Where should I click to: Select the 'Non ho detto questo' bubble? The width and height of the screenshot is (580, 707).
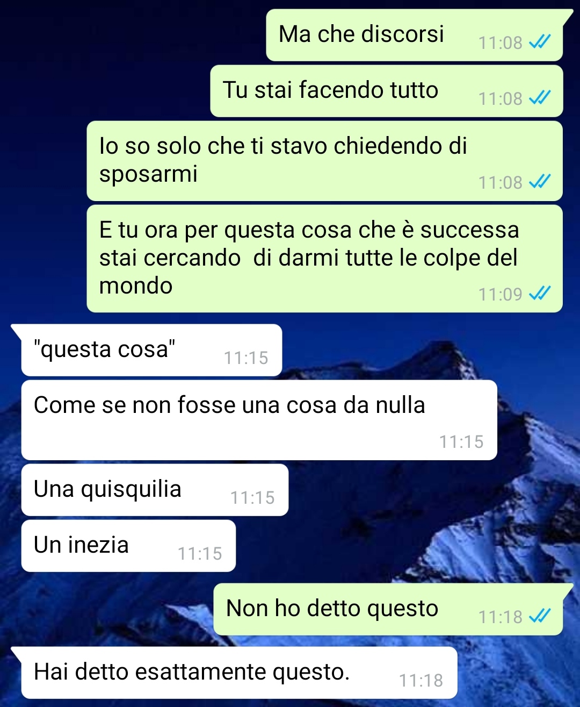388,609
